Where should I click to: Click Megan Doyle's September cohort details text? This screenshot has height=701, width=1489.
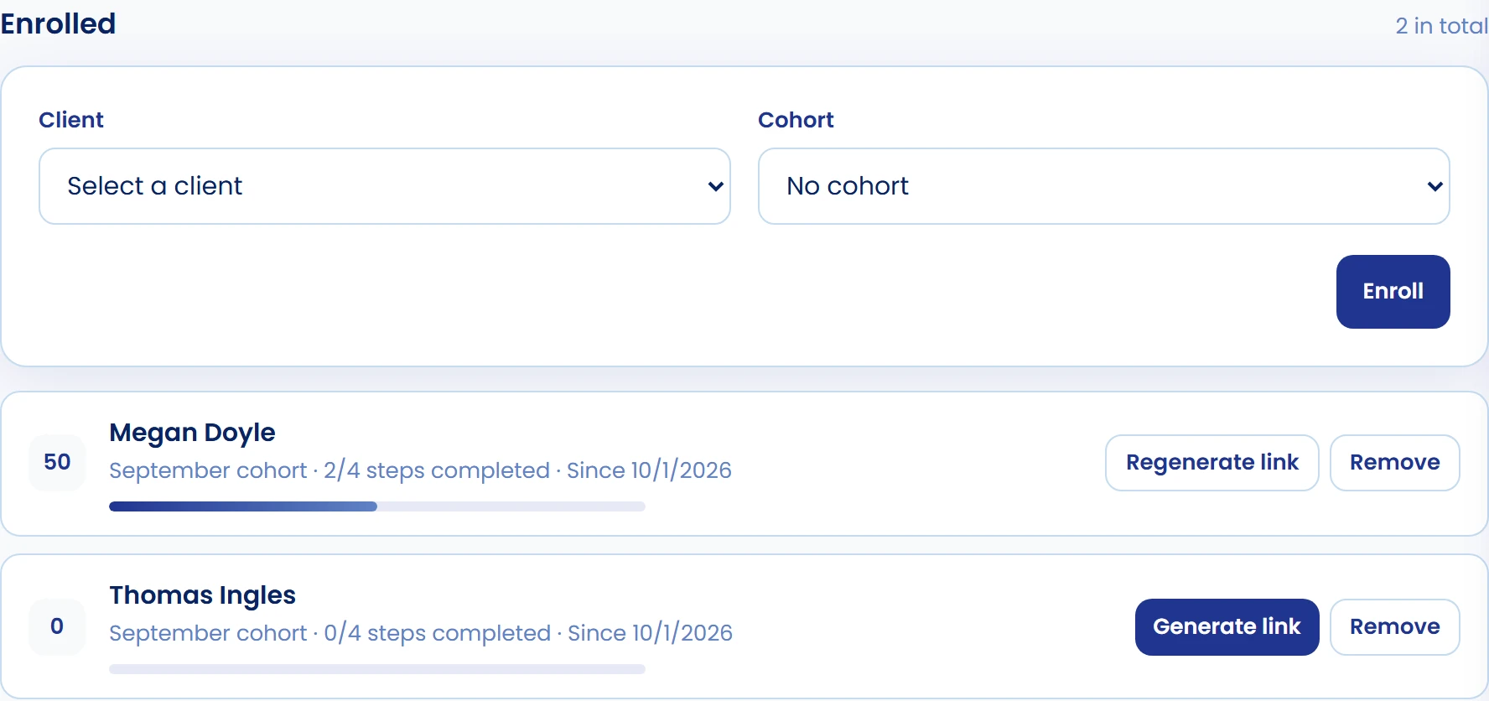420,470
